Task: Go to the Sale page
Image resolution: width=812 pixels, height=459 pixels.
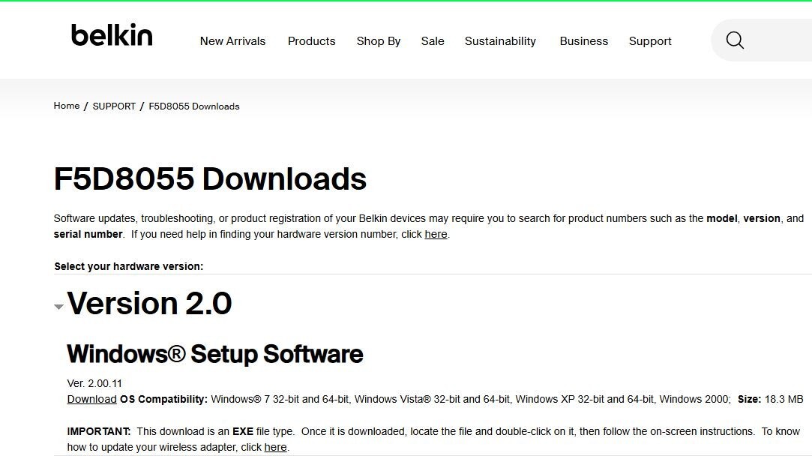Action: [x=433, y=41]
